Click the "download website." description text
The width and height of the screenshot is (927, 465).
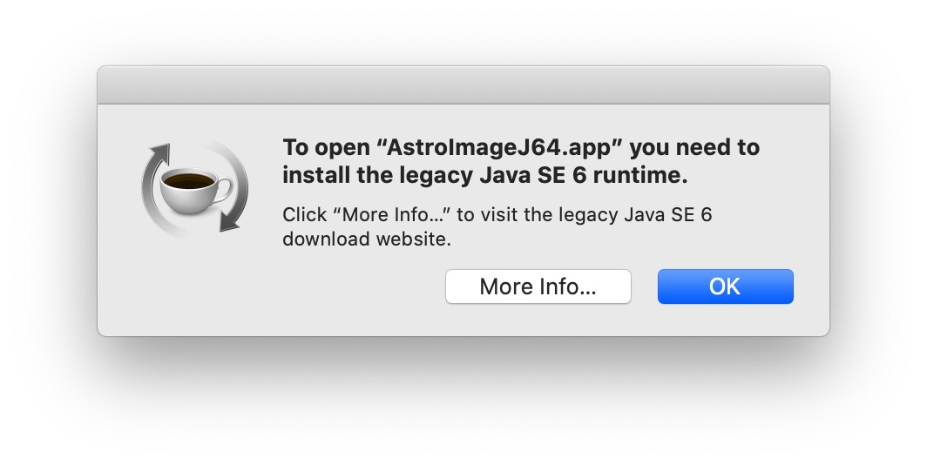tap(367, 239)
